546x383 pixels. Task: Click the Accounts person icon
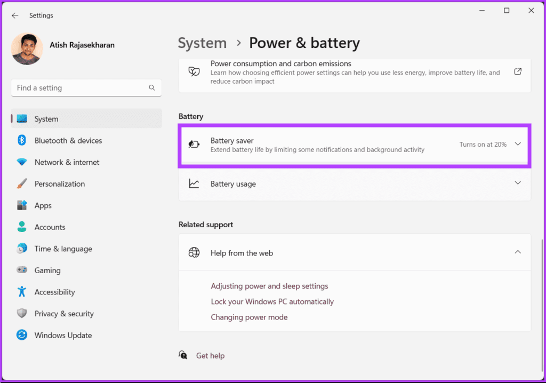click(21, 227)
